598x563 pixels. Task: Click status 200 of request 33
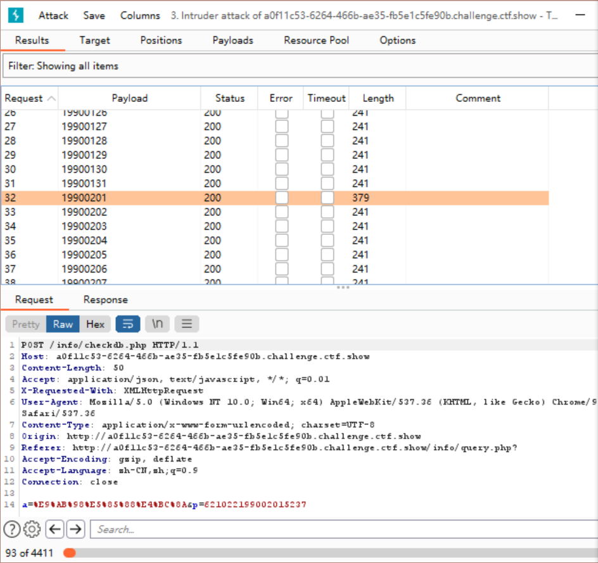[x=212, y=212]
